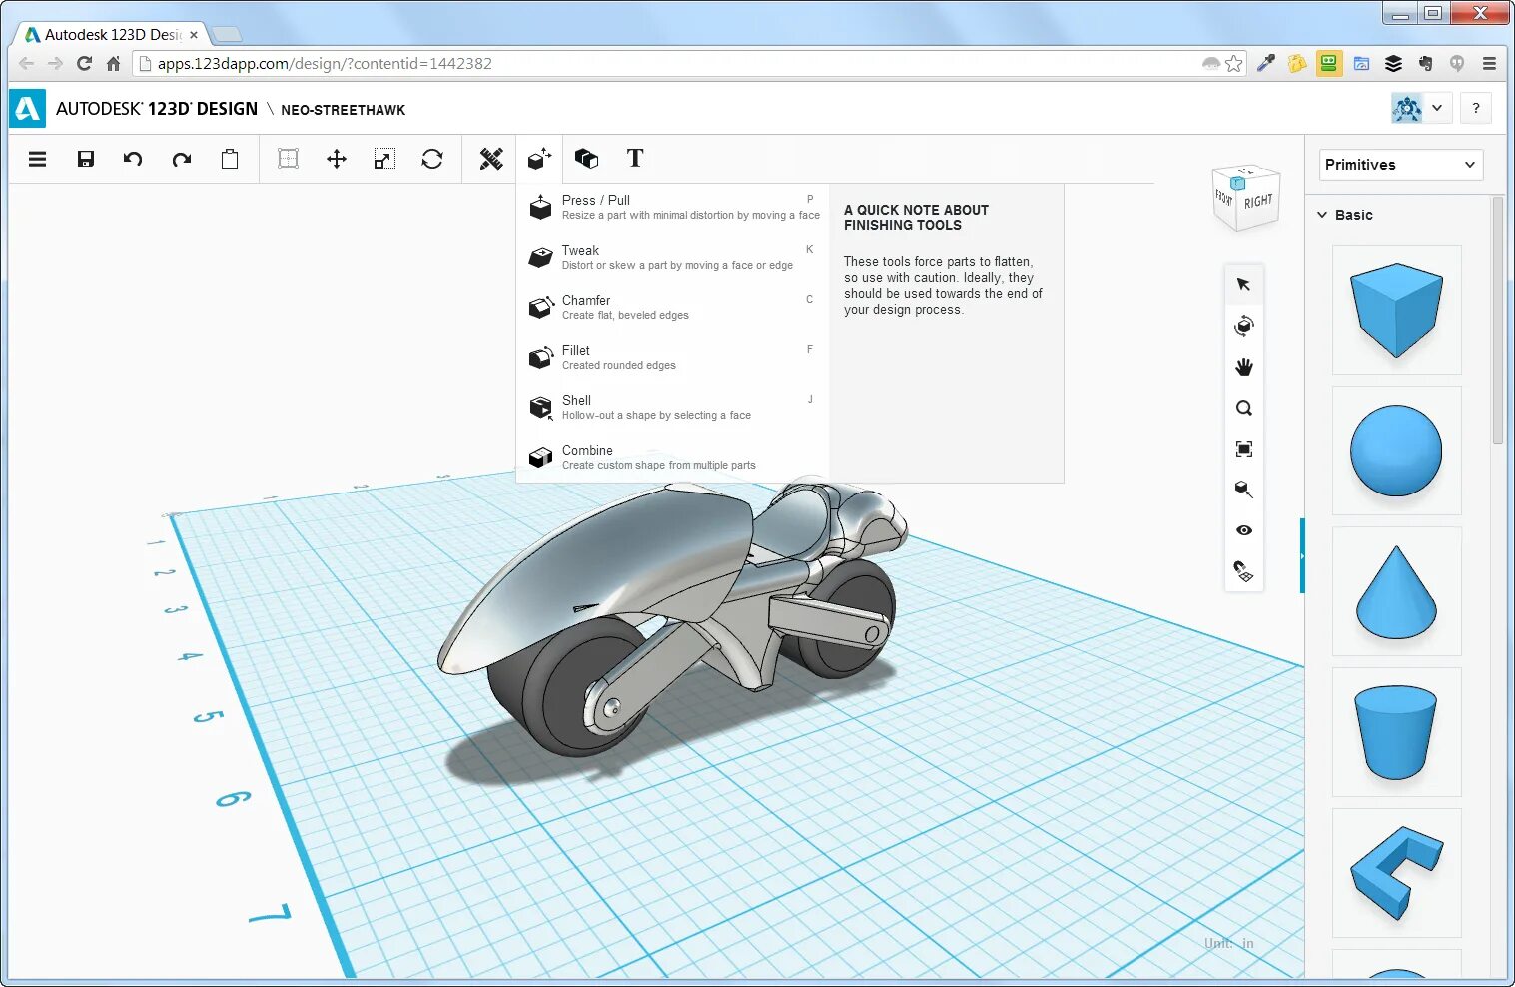Image resolution: width=1515 pixels, height=987 pixels.
Task: Expand the user account dropdown arrow
Action: 1437,108
